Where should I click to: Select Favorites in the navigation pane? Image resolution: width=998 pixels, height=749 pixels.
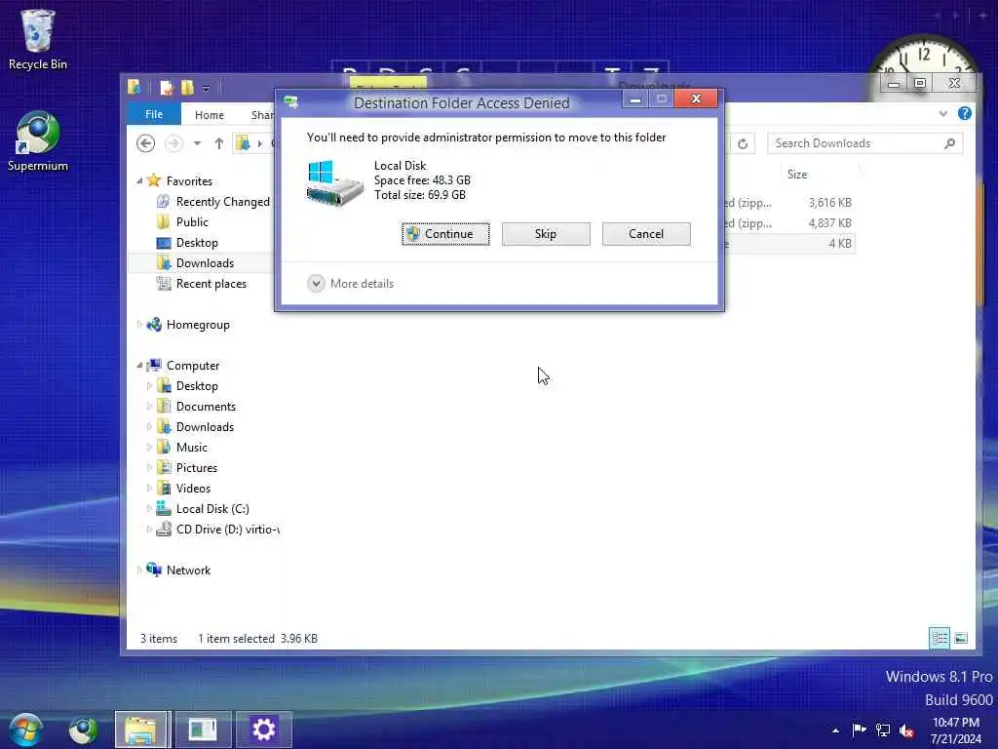[x=189, y=180]
